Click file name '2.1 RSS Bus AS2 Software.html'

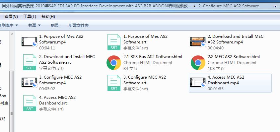pos(153,57)
